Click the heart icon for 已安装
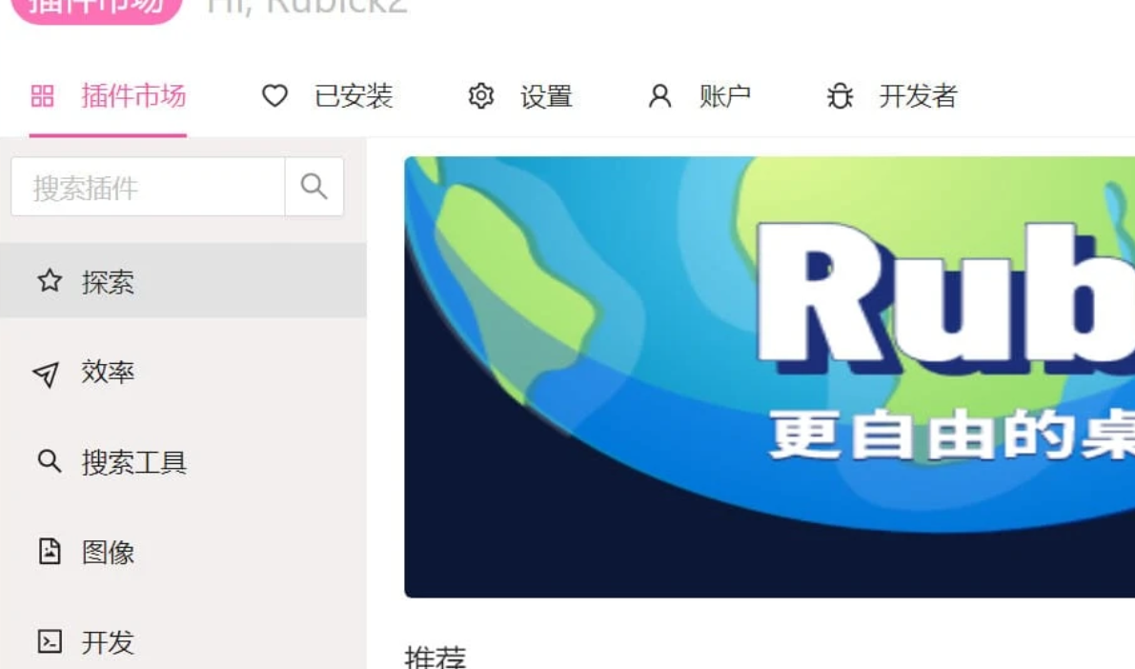1135x669 pixels. click(275, 95)
